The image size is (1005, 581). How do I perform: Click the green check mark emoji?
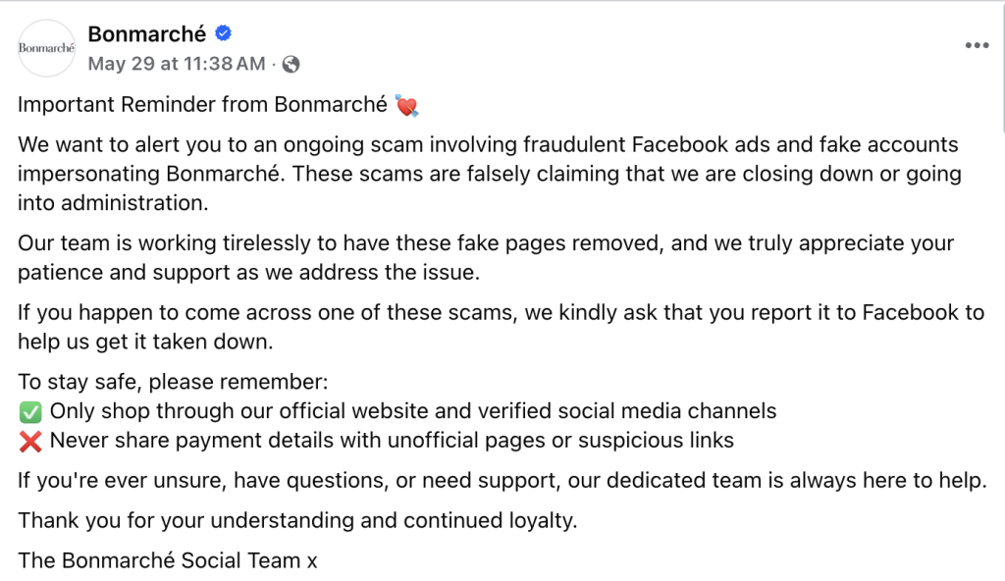pos(30,411)
